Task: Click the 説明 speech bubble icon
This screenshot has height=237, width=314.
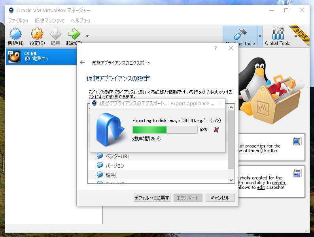Action: [x=100, y=174]
